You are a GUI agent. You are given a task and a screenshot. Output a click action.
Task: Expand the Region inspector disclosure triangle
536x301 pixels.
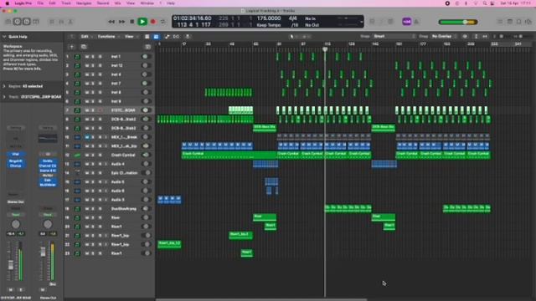(x=4, y=86)
